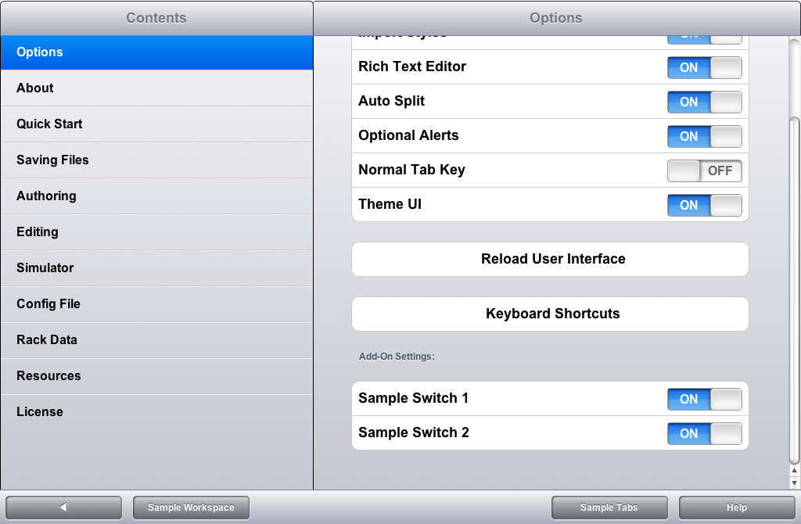This screenshot has width=801, height=524.
Task: Select the License item in Contents
Action: pyautogui.click(x=156, y=411)
